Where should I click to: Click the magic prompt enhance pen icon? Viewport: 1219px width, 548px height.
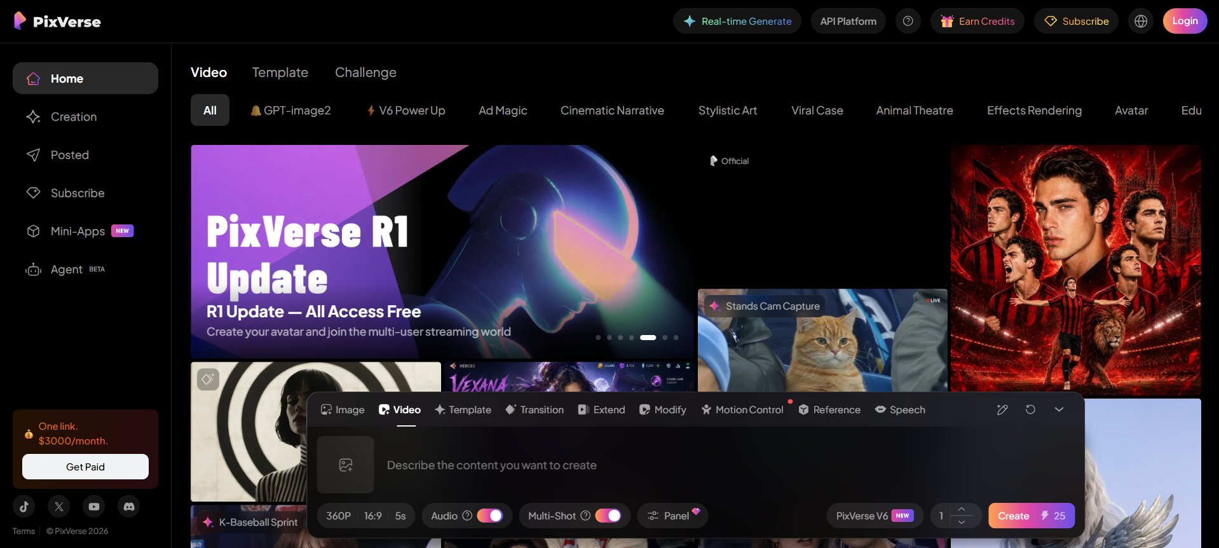pyautogui.click(x=1002, y=409)
